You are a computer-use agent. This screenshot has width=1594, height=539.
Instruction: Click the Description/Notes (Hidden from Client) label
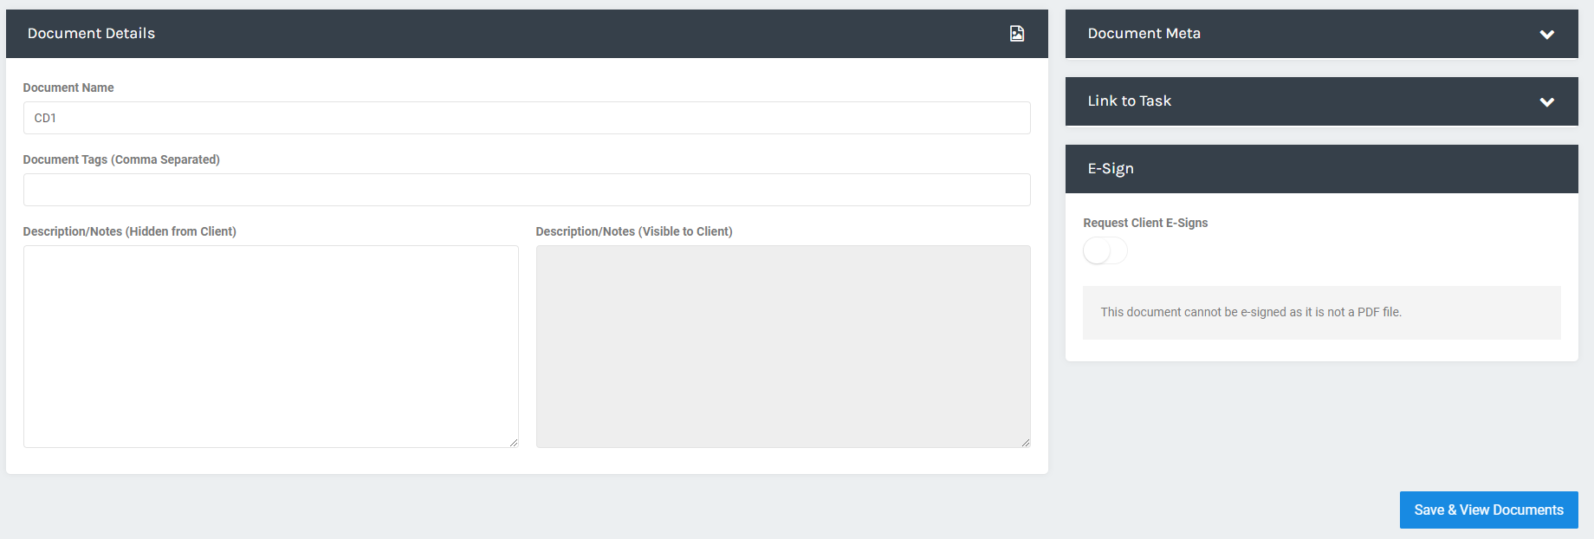(x=130, y=231)
